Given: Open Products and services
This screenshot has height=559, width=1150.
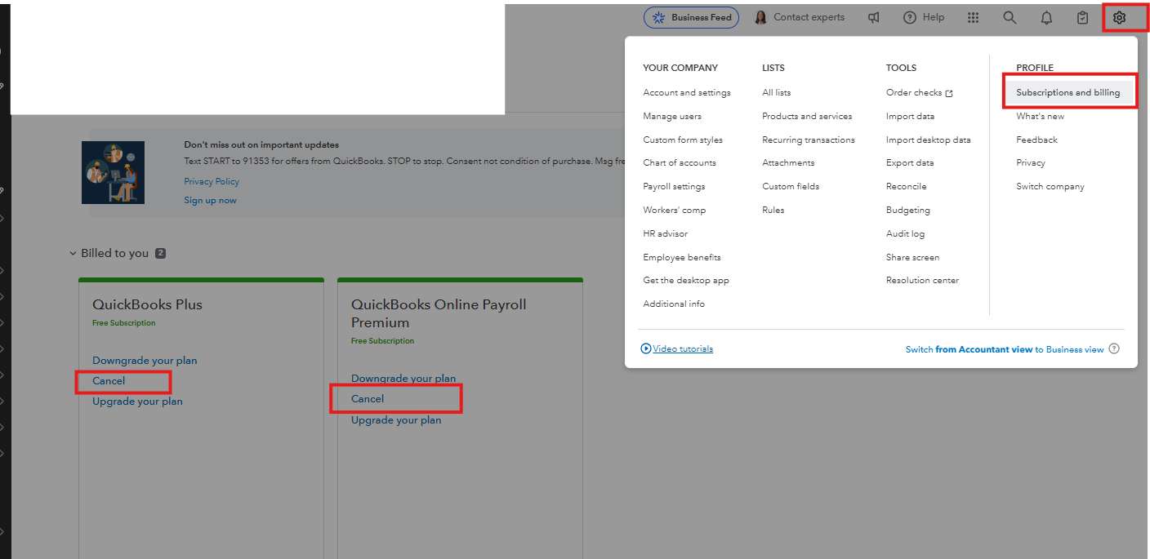Looking at the screenshot, I should [807, 116].
